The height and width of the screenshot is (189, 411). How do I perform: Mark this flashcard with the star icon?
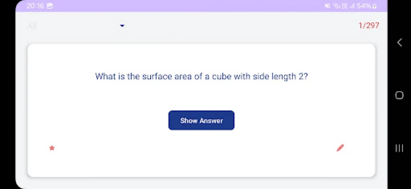tap(52, 148)
